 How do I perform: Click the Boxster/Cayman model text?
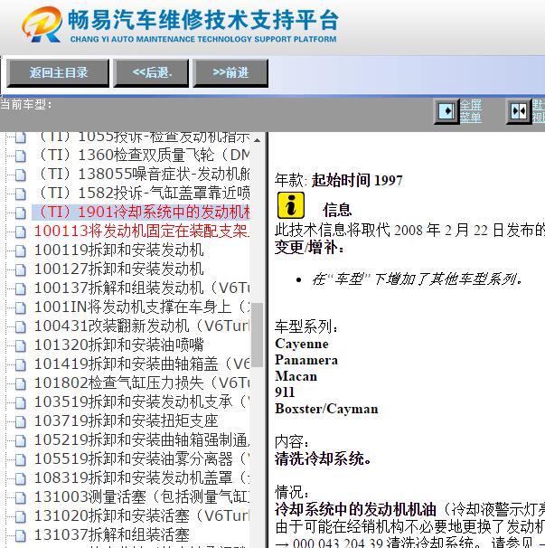(326, 409)
